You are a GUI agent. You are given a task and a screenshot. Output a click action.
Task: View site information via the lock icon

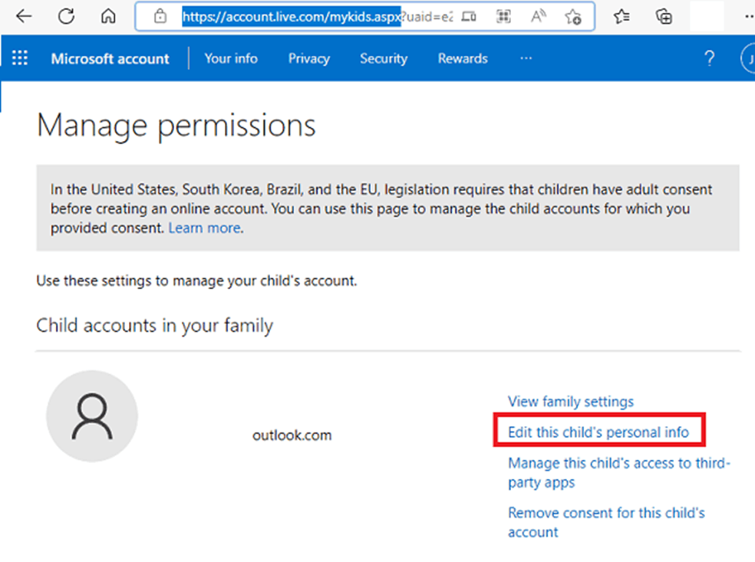tap(160, 16)
